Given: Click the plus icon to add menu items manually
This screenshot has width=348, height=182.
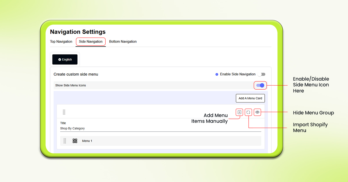Looking at the screenshot, I should [239, 112].
